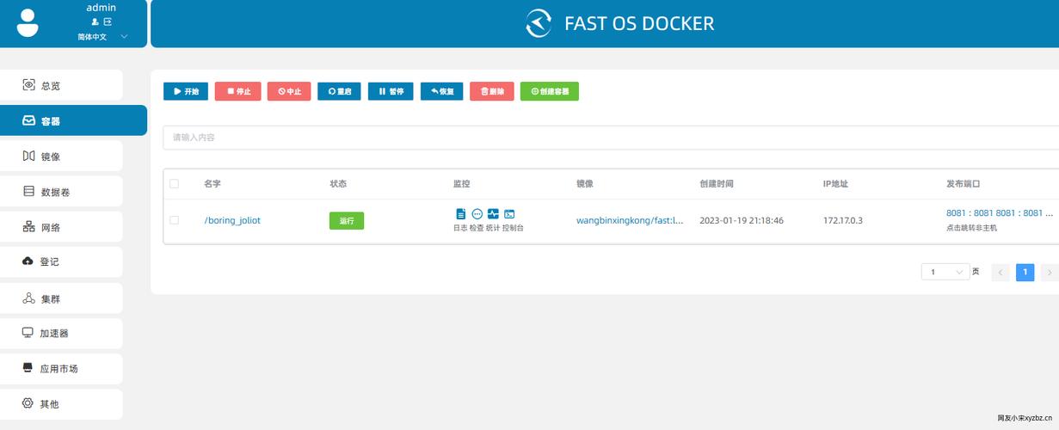This screenshot has width=1059, height=430.
Task: Open the 简体中文 language dropdown
Action: pos(102,37)
